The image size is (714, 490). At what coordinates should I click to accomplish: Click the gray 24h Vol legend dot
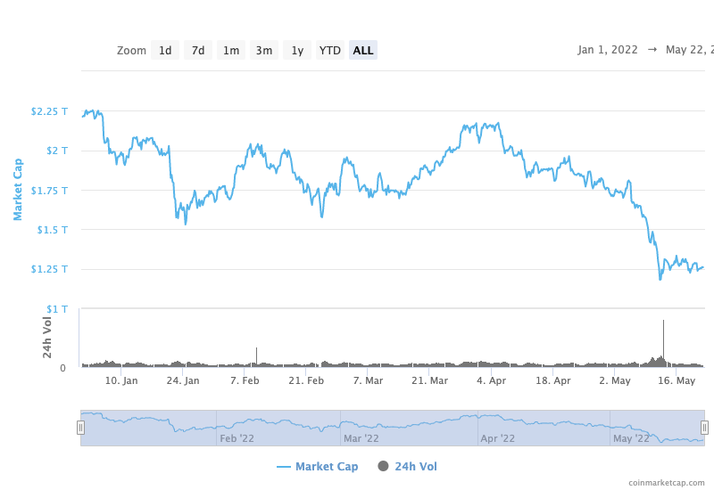384,466
